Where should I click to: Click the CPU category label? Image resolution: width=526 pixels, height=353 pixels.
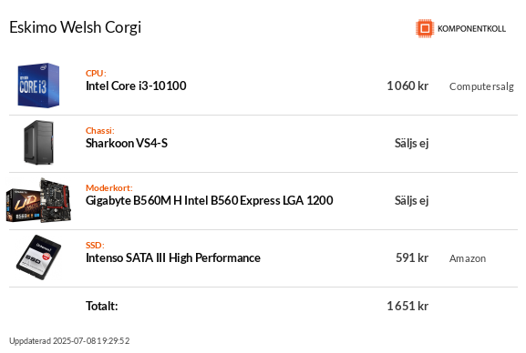[96, 73]
